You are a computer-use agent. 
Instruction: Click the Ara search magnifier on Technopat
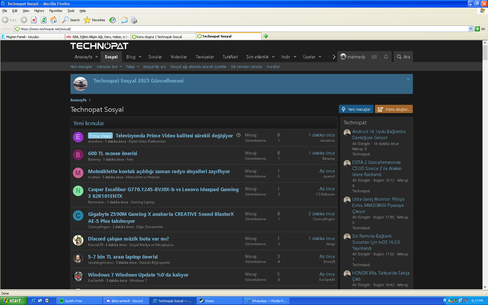click(403, 57)
